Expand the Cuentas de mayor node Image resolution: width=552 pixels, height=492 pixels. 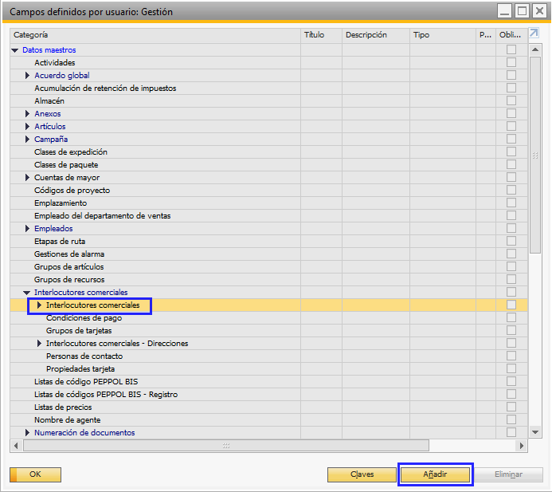(27, 177)
